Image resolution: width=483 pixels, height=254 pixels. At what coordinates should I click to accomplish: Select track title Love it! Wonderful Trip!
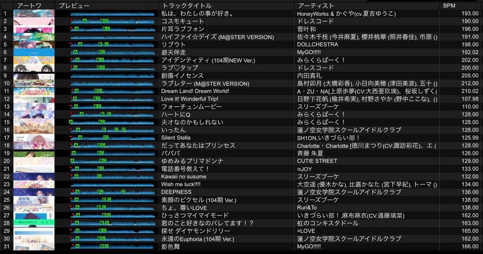[x=190, y=98]
